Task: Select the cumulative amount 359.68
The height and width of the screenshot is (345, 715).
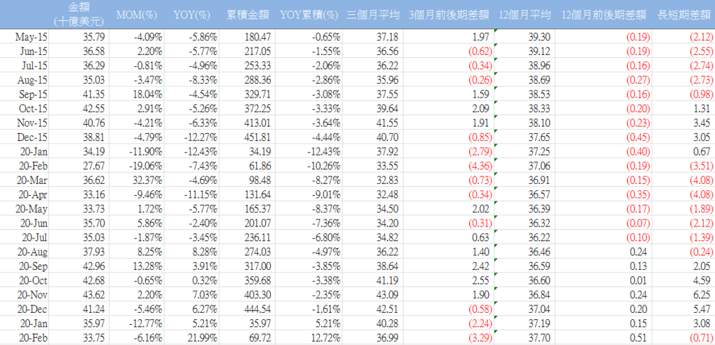Action: click(x=258, y=281)
